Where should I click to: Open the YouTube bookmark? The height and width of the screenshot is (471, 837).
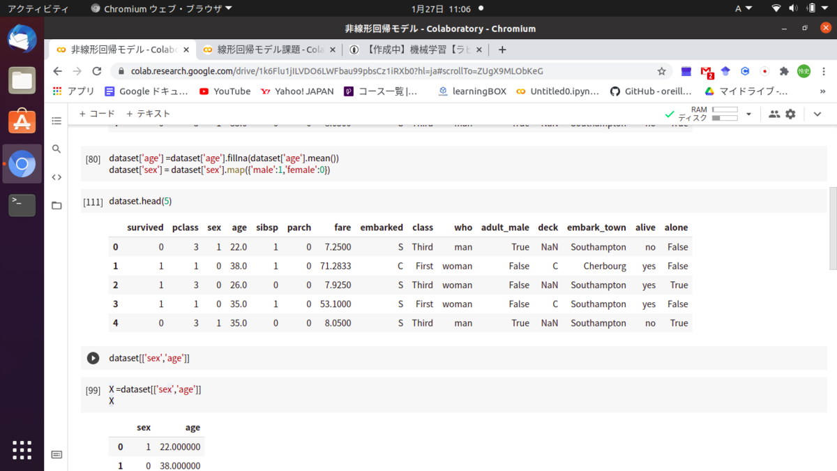click(x=225, y=91)
